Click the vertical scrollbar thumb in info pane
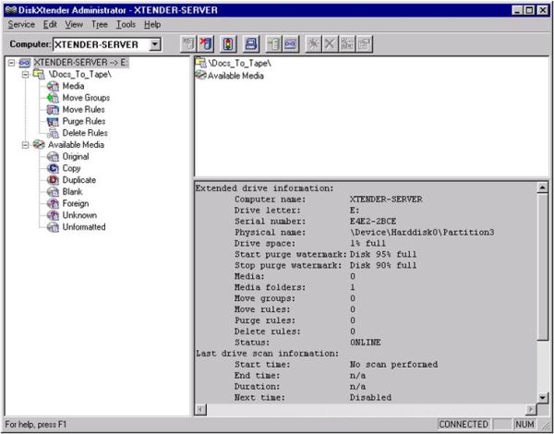554x434 pixels. coord(542,267)
